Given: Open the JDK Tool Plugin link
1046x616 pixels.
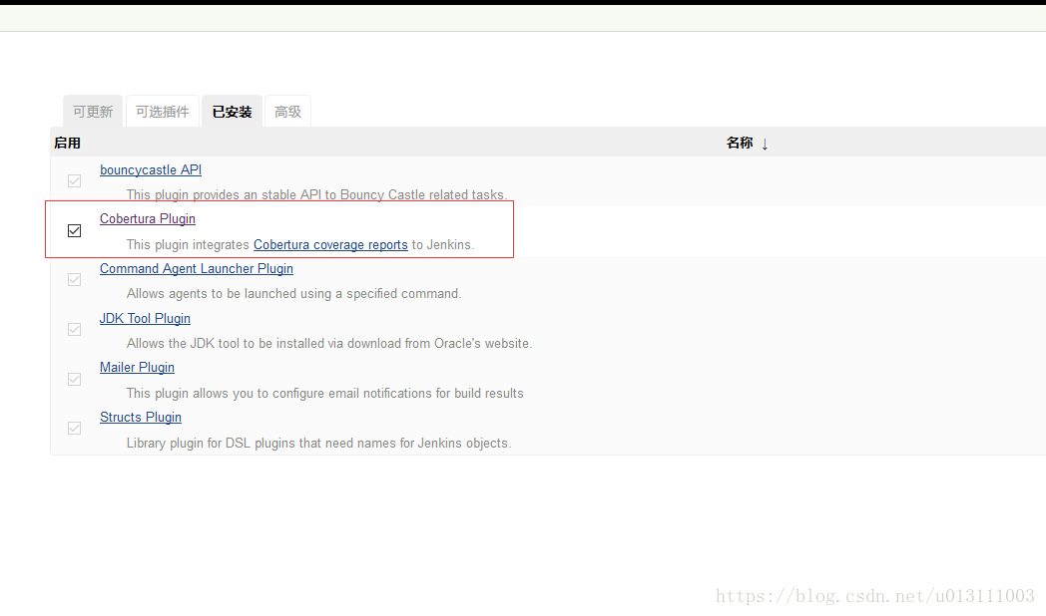Looking at the screenshot, I should coord(144,318).
